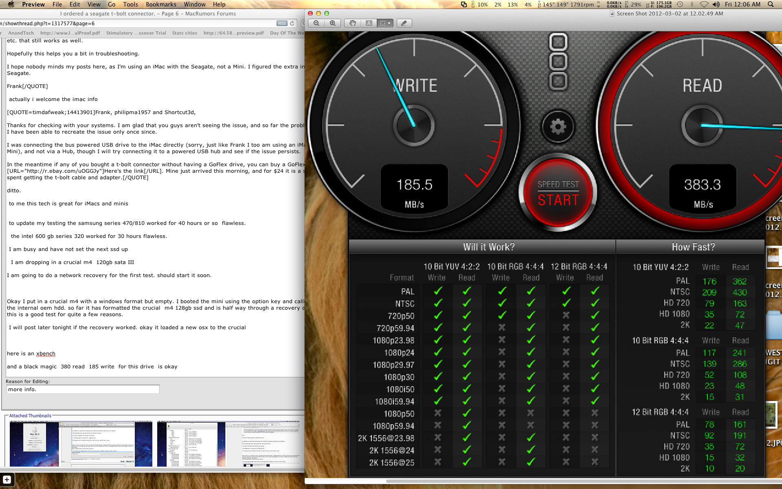Click the 1080p59.94 format row label
Image resolution: width=782 pixels, height=489 pixels.
tap(393, 426)
